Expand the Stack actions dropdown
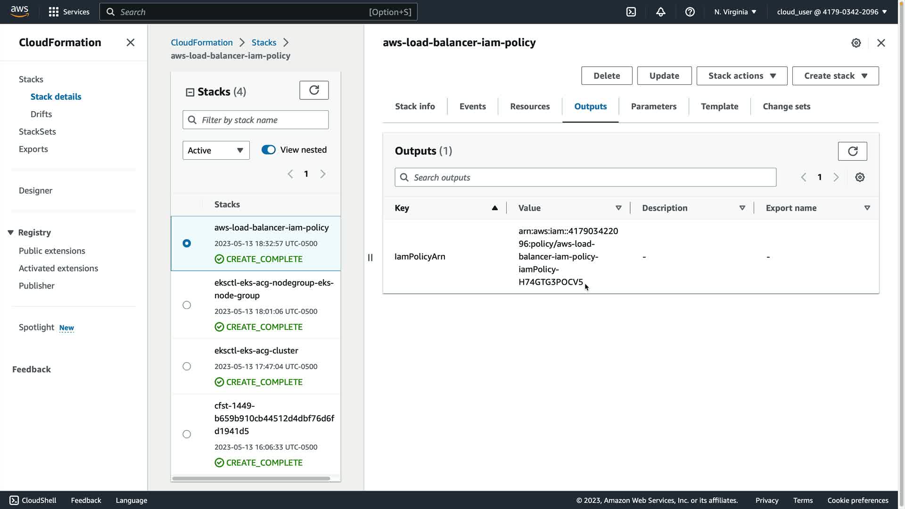Image resolution: width=905 pixels, height=509 pixels. click(741, 76)
